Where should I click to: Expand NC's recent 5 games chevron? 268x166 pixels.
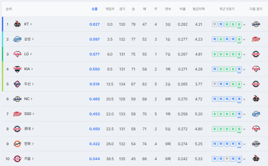pyautogui.click(x=244, y=99)
